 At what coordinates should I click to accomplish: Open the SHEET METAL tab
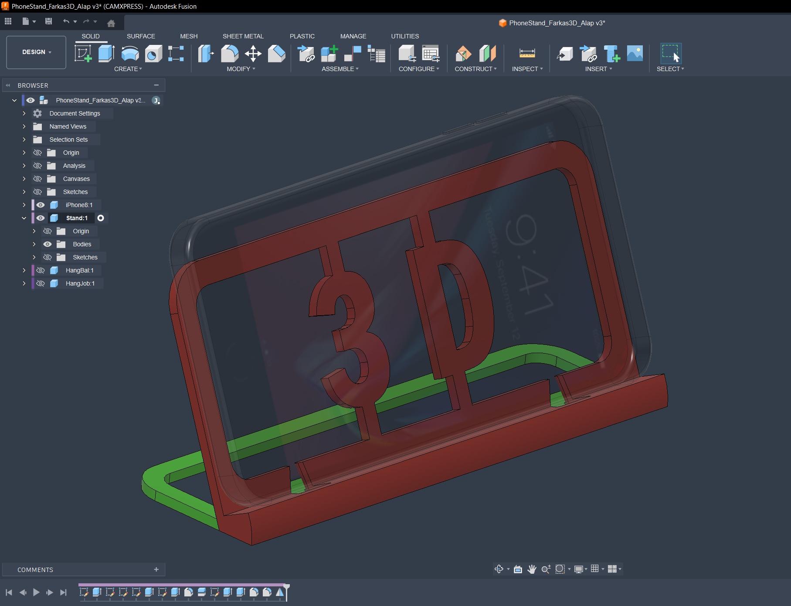point(243,36)
